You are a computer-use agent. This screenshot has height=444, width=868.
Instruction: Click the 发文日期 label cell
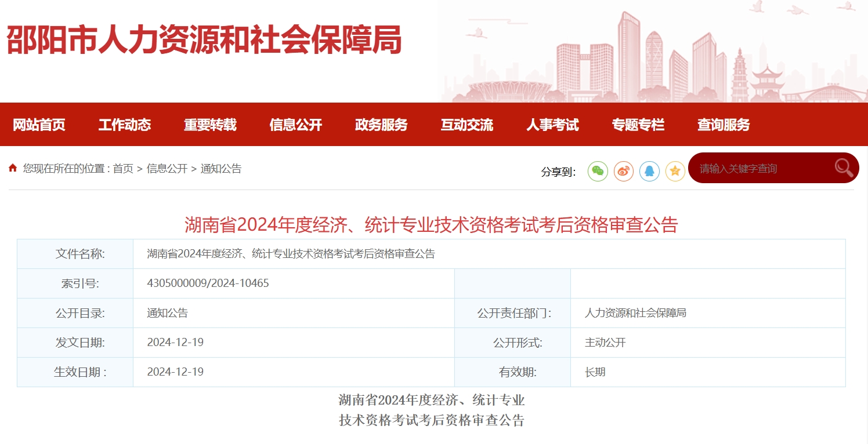75,343
